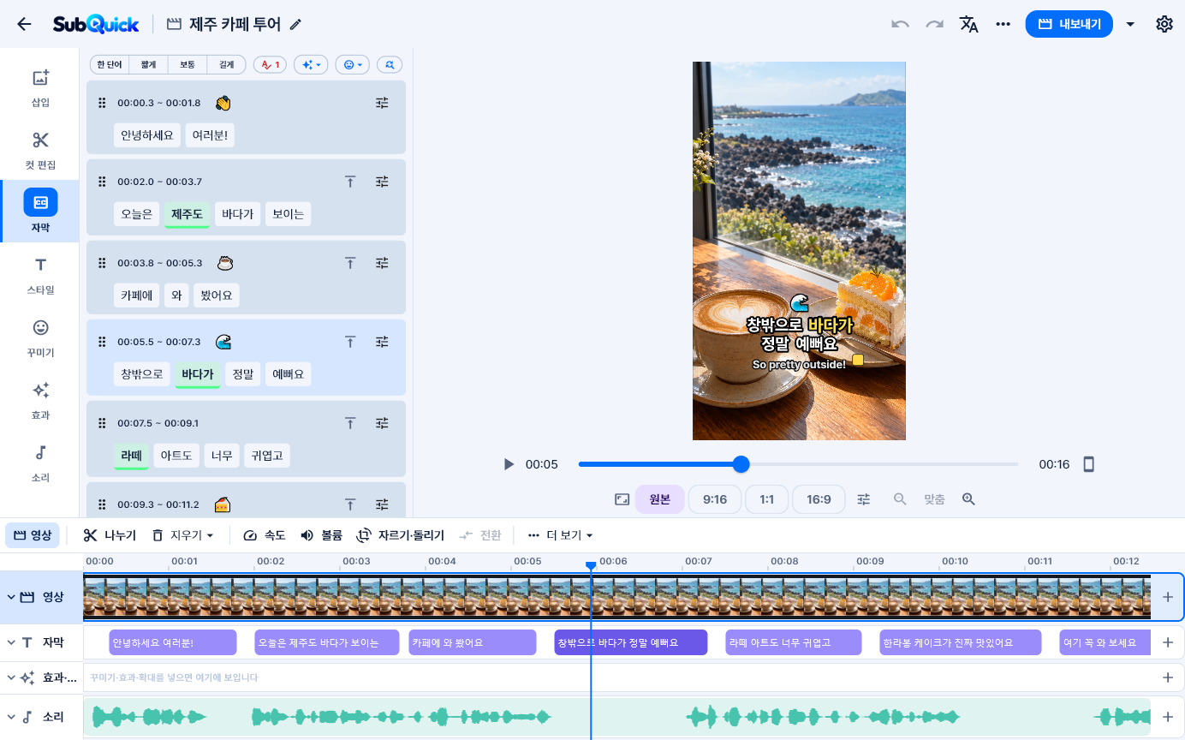Collapse the 소리 audio track
Viewport: 1185px width, 740px height.
pos(11,717)
